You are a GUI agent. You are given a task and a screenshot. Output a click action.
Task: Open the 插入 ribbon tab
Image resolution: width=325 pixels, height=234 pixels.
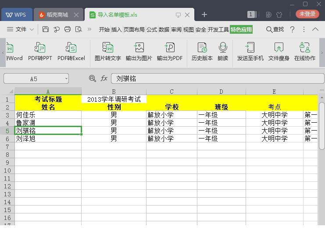(x=117, y=30)
